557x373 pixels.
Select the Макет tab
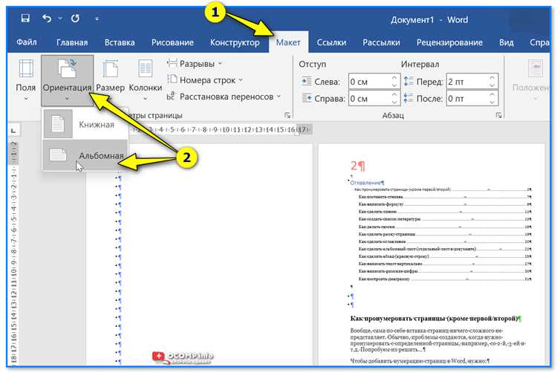coord(288,42)
